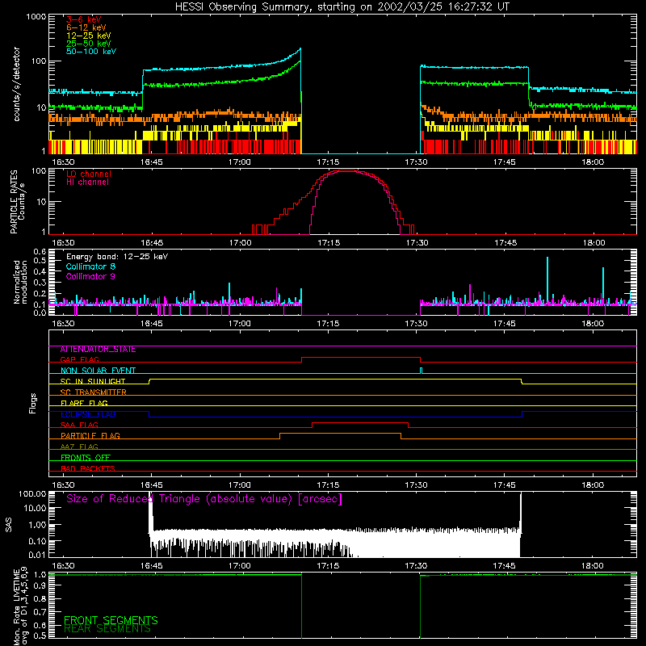This screenshot has height=646, width=646.
Task: Click the Flags vertical axis label
Action: click(33, 404)
